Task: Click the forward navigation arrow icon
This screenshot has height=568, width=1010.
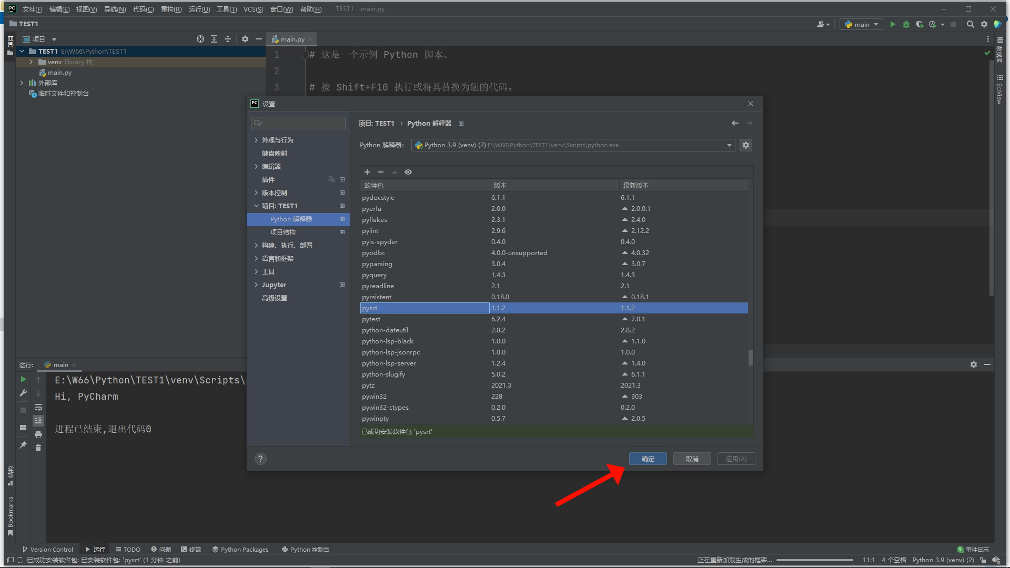Action: (749, 123)
